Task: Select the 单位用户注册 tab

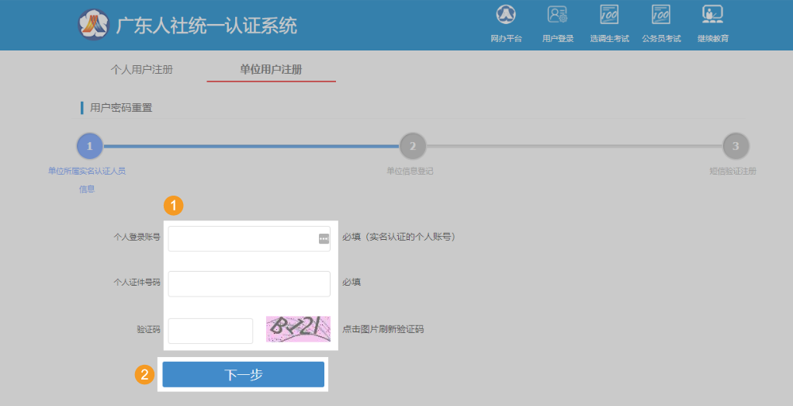Action: click(x=271, y=70)
